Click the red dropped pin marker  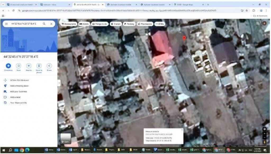coord(184,38)
